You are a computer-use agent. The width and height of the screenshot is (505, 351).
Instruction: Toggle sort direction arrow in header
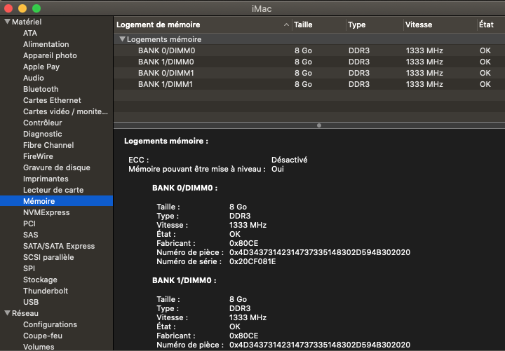point(286,25)
